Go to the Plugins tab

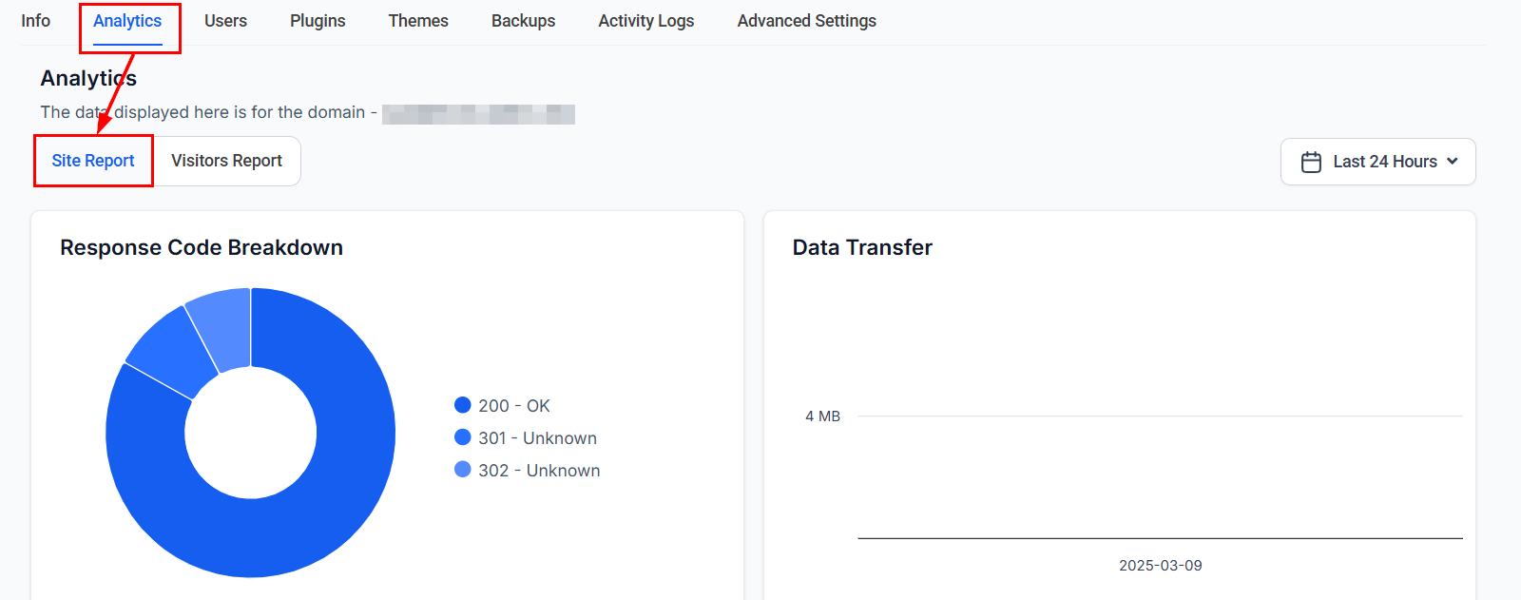click(318, 21)
